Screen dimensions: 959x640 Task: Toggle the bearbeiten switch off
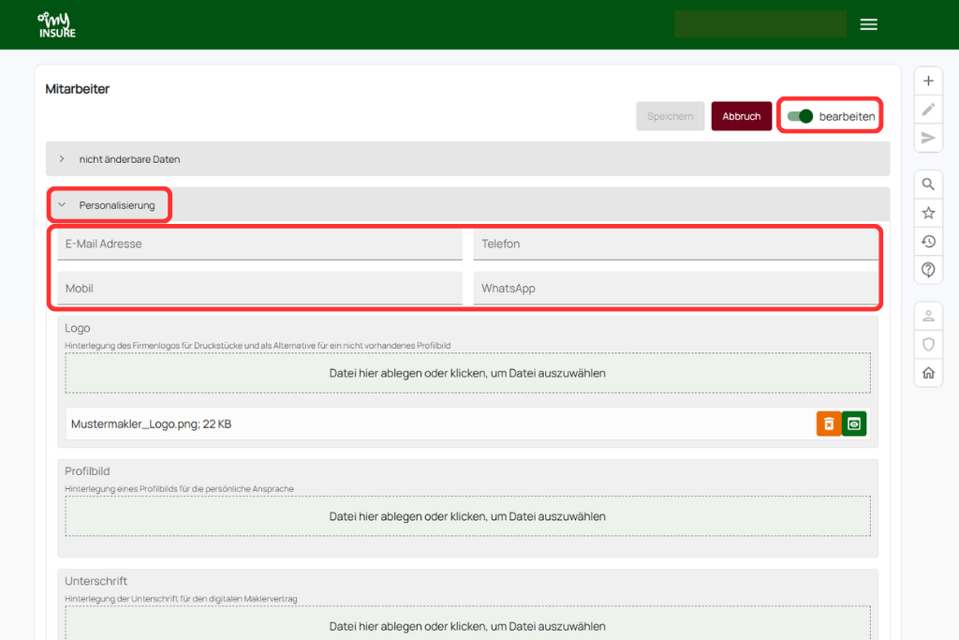[800, 116]
